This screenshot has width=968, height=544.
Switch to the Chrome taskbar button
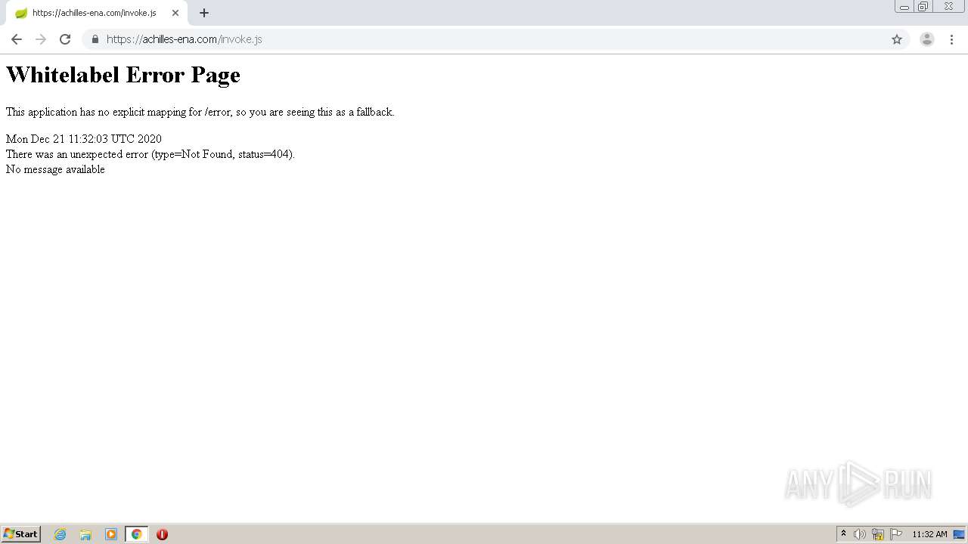(136, 534)
